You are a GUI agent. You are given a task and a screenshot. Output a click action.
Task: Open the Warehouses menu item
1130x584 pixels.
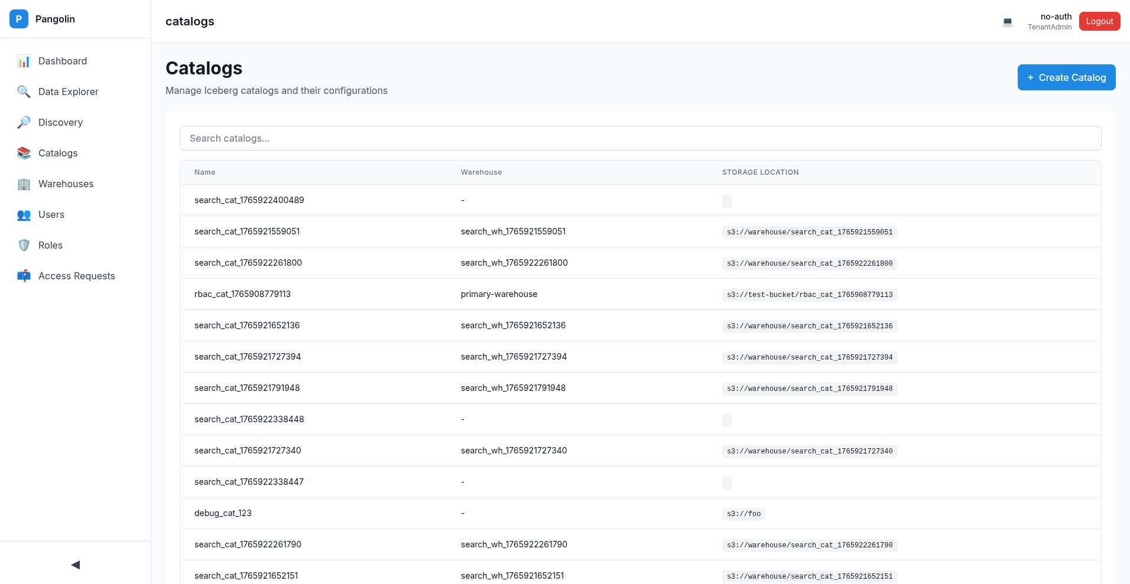[x=66, y=184]
